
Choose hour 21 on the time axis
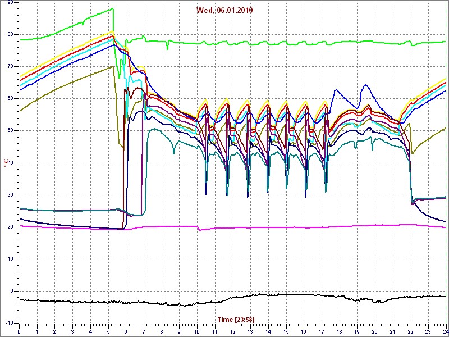(x=392, y=331)
